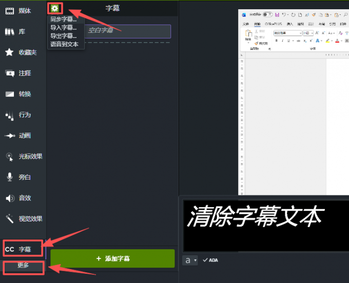Expand the Undo history dropdown arrow in Word
The image size is (349, 283).
click(x=288, y=15)
